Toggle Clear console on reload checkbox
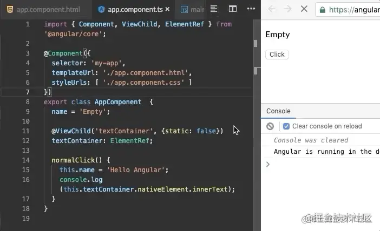 coord(286,126)
